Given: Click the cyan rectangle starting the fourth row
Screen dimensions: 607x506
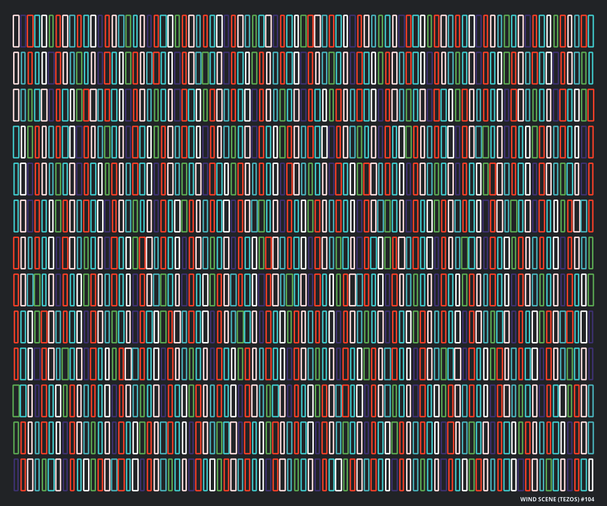Looking at the screenshot, I should [16, 142].
